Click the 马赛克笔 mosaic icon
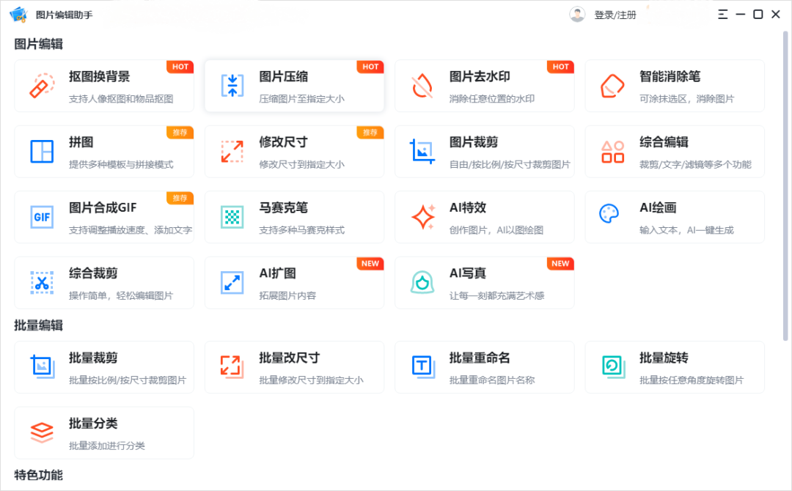 232,217
